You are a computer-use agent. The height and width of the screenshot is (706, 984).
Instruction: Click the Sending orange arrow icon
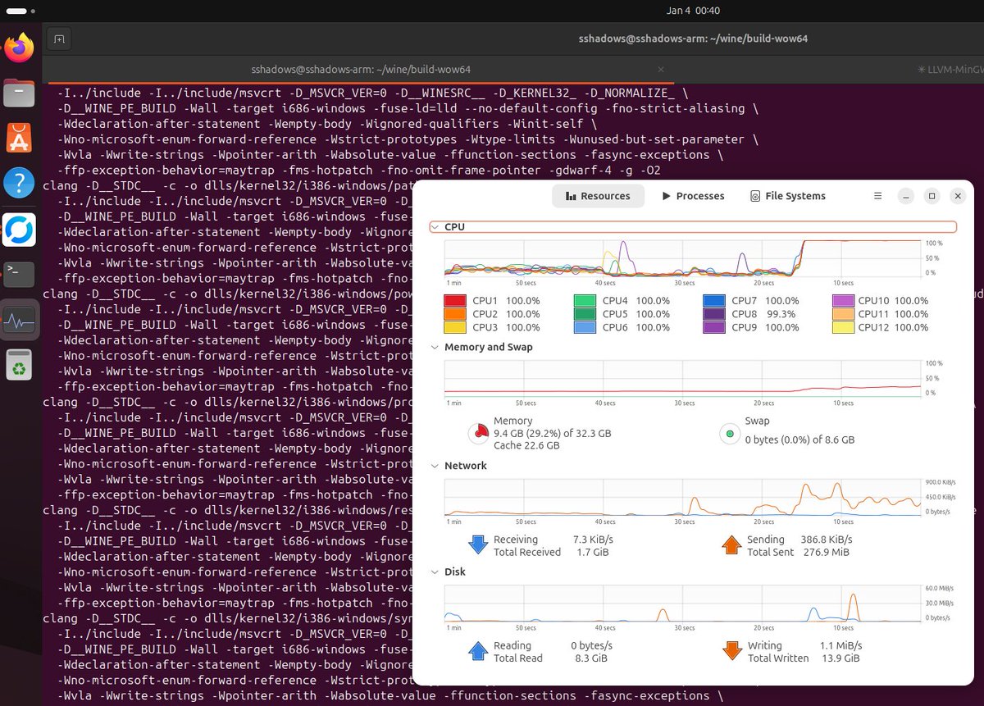pyautogui.click(x=731, y=545)
